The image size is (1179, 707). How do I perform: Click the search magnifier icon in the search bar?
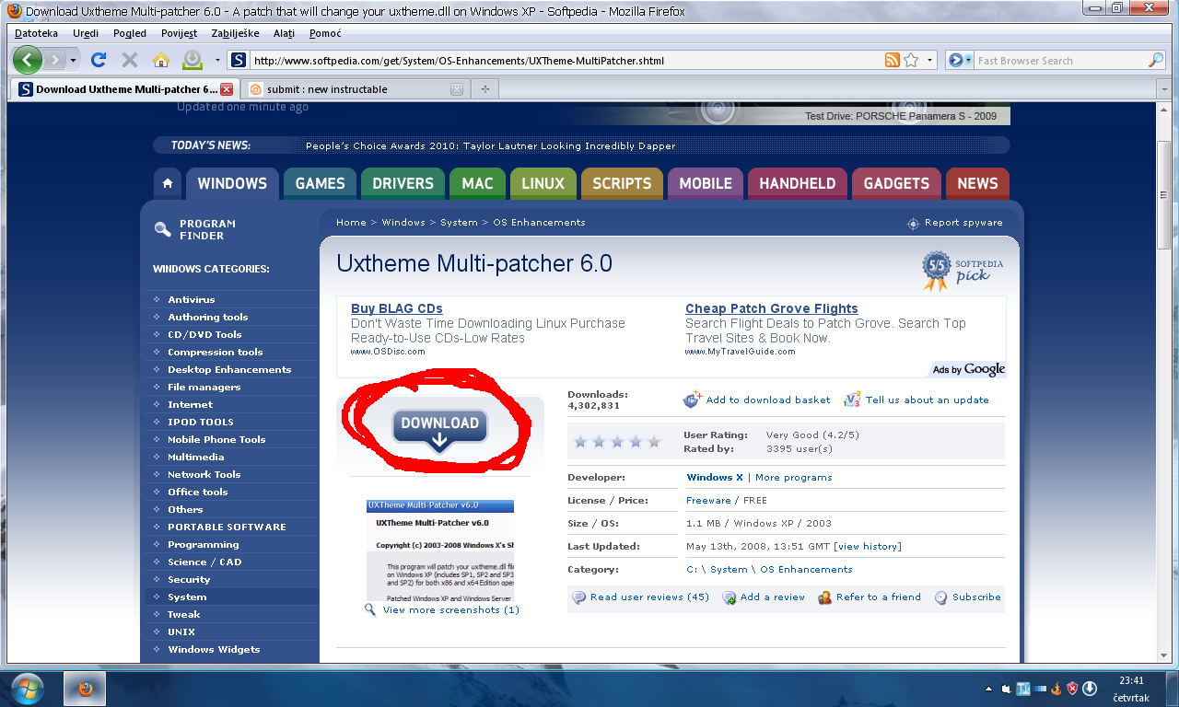tap(1156, 60)
